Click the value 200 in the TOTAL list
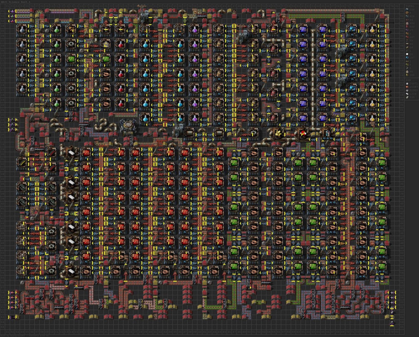This screenshot has width=419, height=337. [412, 75]
